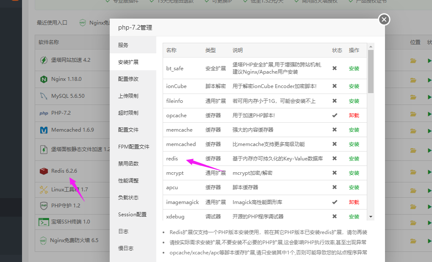
Task: Open the 上传限制 tab
Action: coord(133,96)
